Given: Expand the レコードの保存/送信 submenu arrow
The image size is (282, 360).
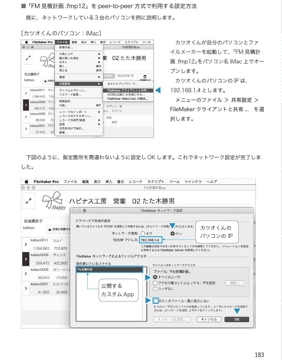Looking at the screenshot, I should click(99, 120).
